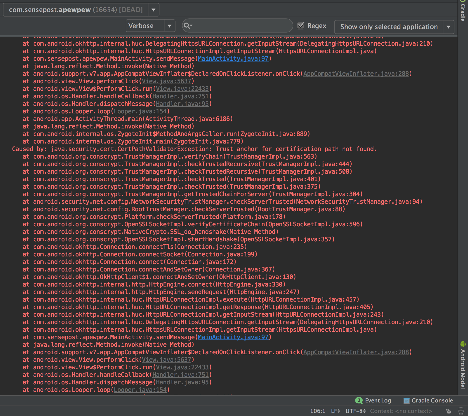Image resolution: width=468 pixels, height=416 pixels.
Task: Open the first Looper.java:154 link
Action: 140,111
